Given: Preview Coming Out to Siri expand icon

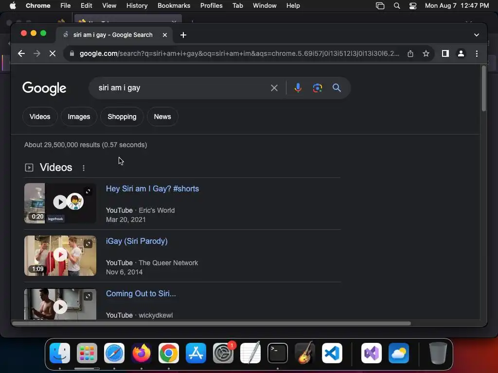Looking at the screenshot, I should pyautogui.click(x=88, y=296).
